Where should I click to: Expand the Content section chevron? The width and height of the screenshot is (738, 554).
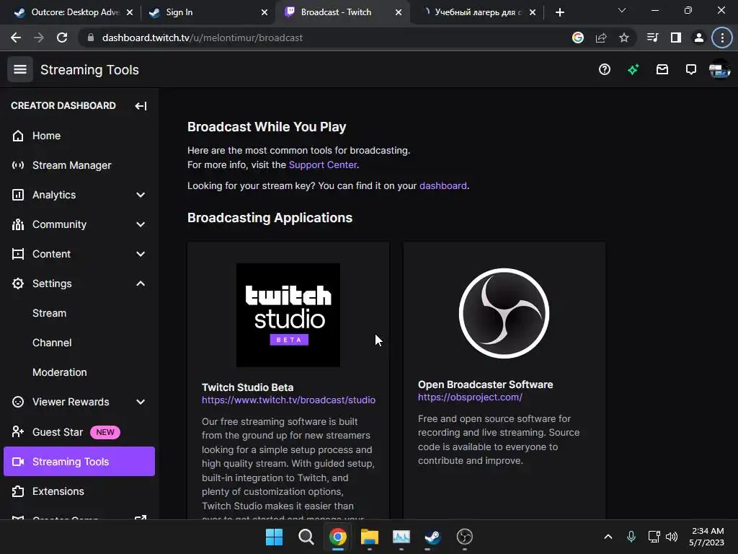click(x=141, y=254)
